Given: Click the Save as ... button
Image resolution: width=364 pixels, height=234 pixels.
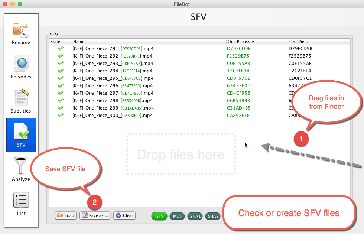Looking at the screenshot, I should [95, 216].
